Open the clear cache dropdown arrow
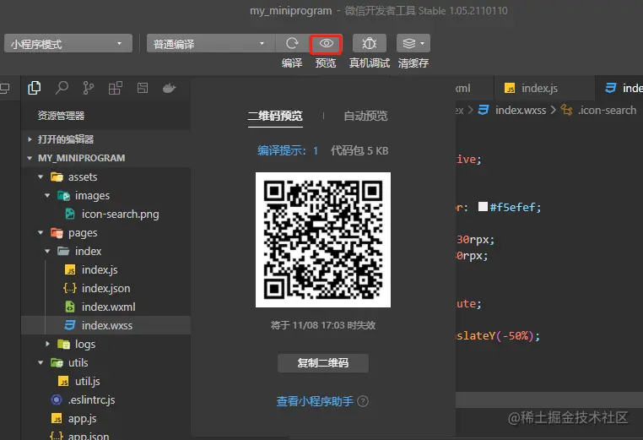Viewport: 643px width, 440px height. pos(423,43)
